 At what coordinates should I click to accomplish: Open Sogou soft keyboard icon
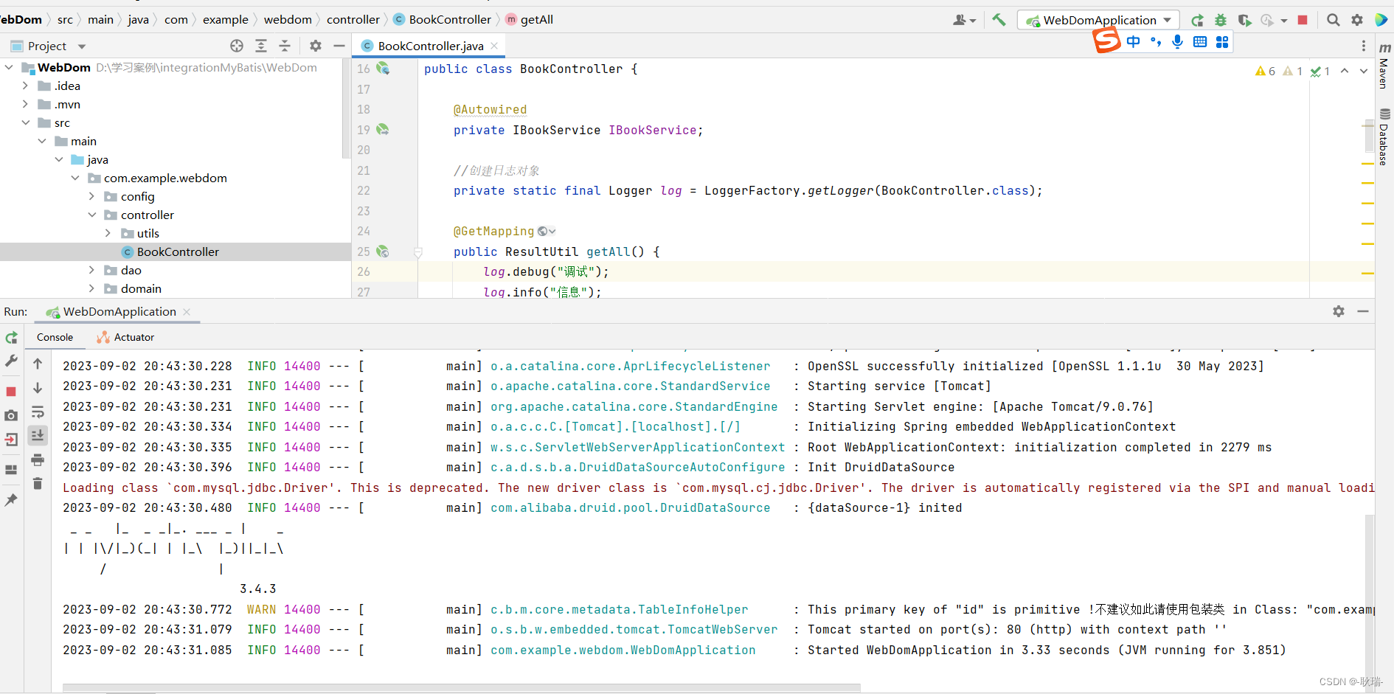click(x=1200, y=42)
